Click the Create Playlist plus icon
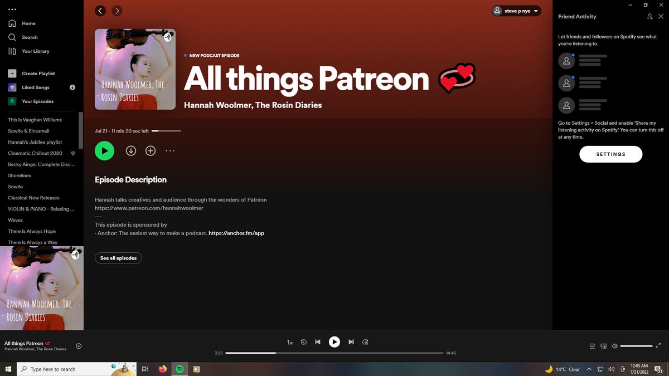The image size is (669, 376). 12,74
